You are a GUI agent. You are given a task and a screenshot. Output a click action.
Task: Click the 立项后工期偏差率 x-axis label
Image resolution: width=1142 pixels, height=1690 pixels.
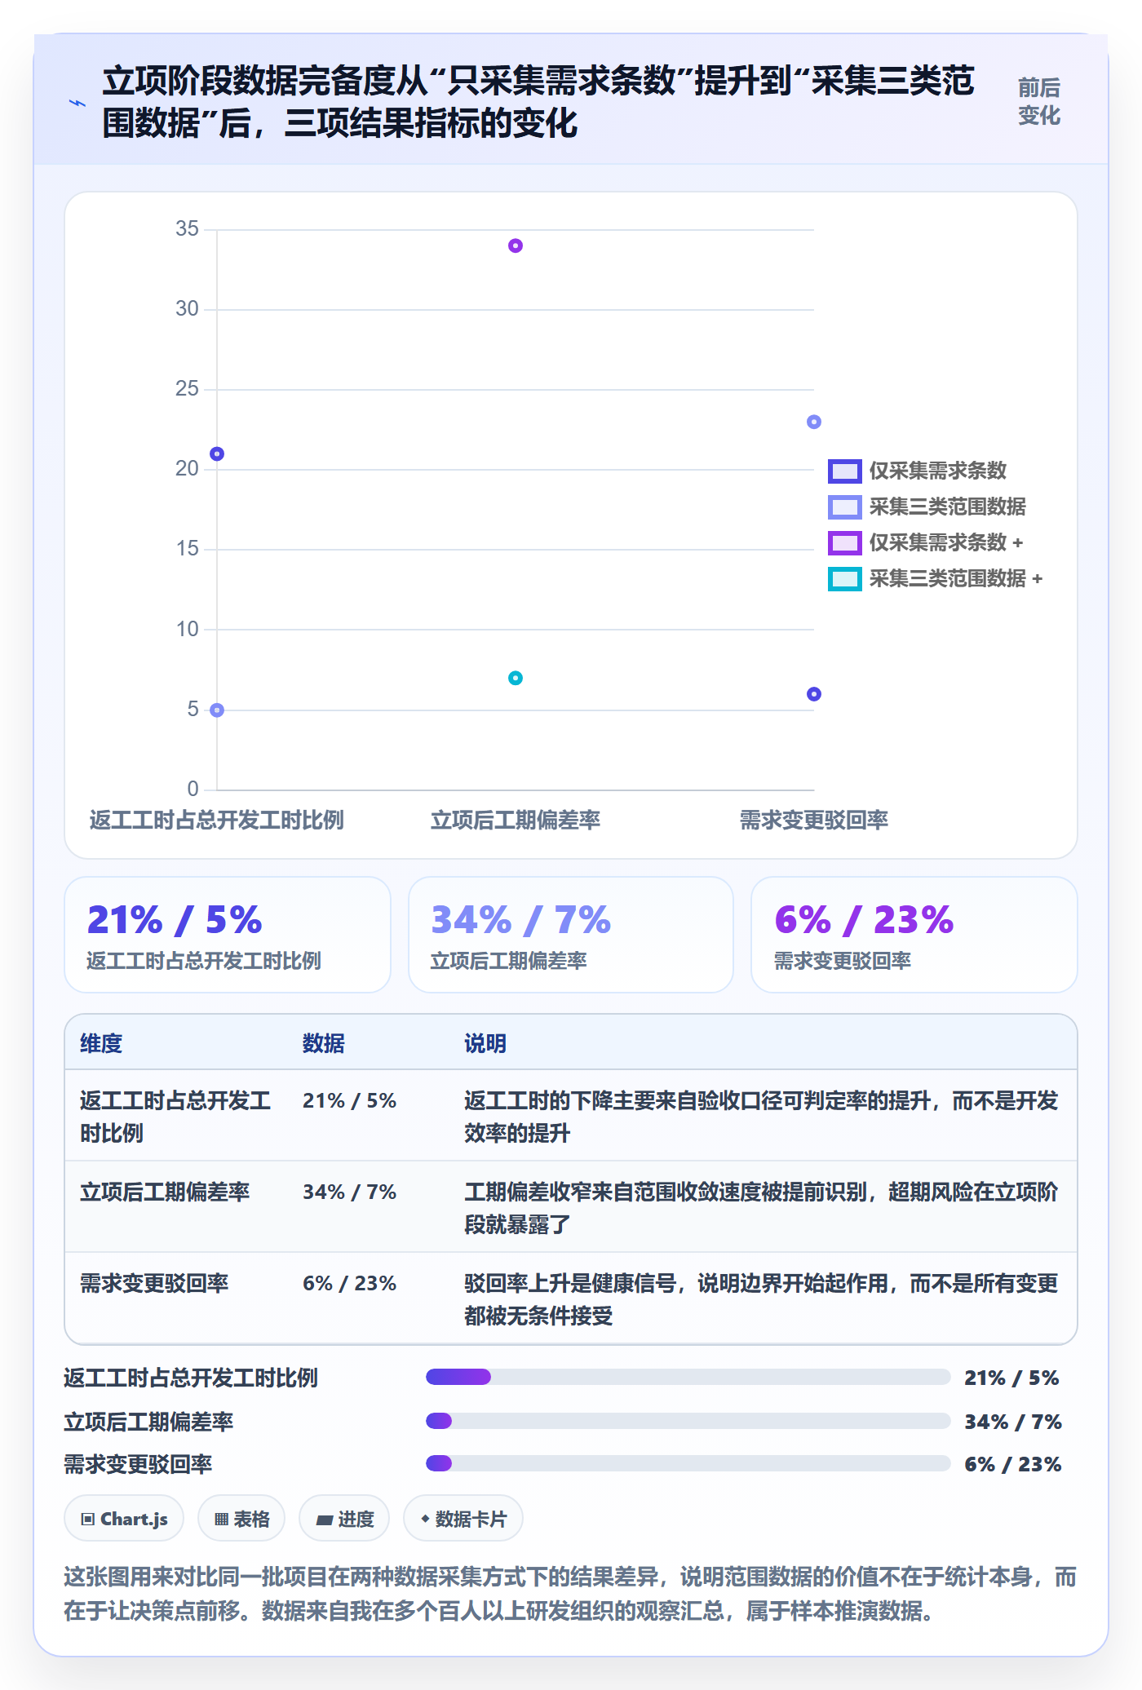(516, 820)
